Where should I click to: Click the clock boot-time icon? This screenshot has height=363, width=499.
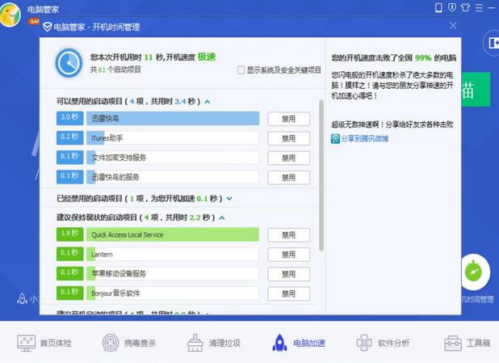tap(69, 63)
